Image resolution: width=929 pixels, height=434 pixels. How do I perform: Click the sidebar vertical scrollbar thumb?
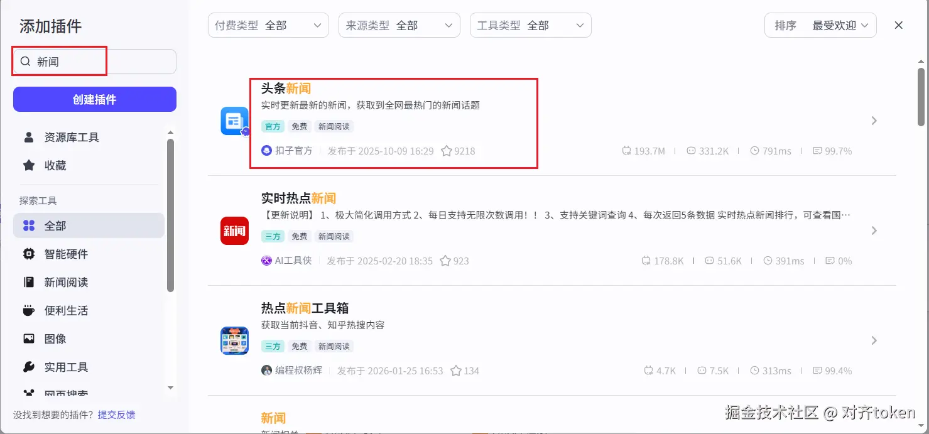(170, 215)
